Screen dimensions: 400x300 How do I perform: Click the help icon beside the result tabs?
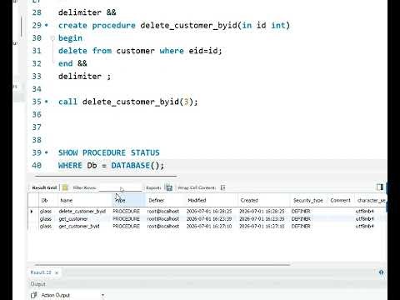click(381, 272)
